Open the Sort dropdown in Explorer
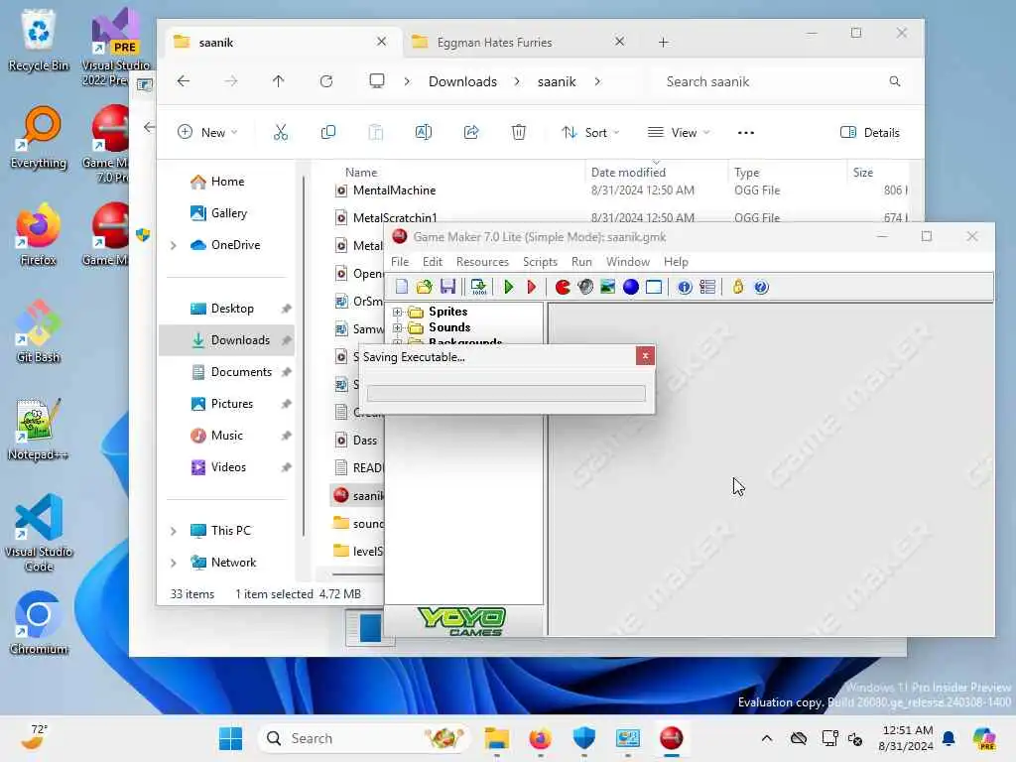 coord(590,132)
